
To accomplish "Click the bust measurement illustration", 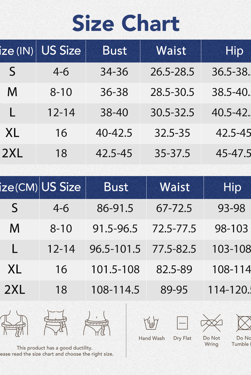I will [x=14, y=323].
